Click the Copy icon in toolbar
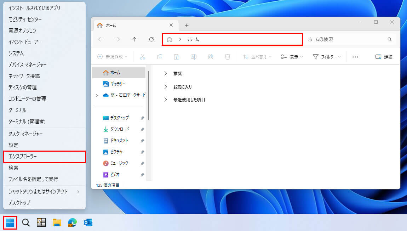 [x=160, y=57]
